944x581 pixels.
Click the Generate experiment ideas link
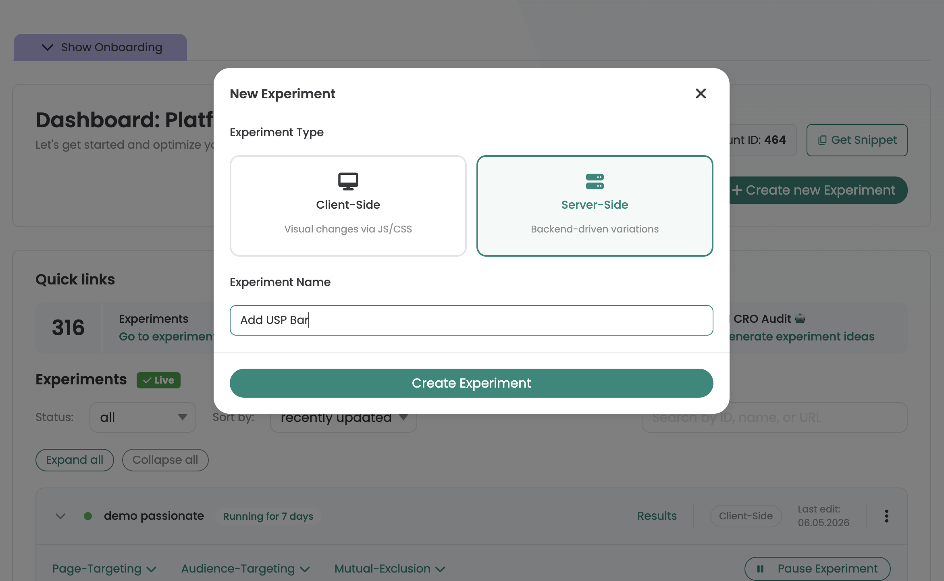[802, 337]
